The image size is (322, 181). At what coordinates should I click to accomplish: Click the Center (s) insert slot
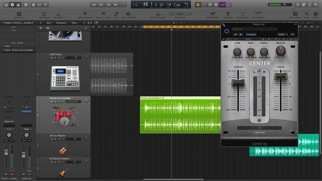coord(27,112)
